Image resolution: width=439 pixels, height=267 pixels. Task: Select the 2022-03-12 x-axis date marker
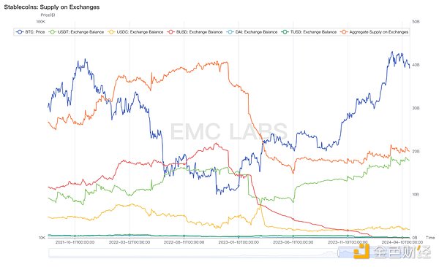point(130,242)
